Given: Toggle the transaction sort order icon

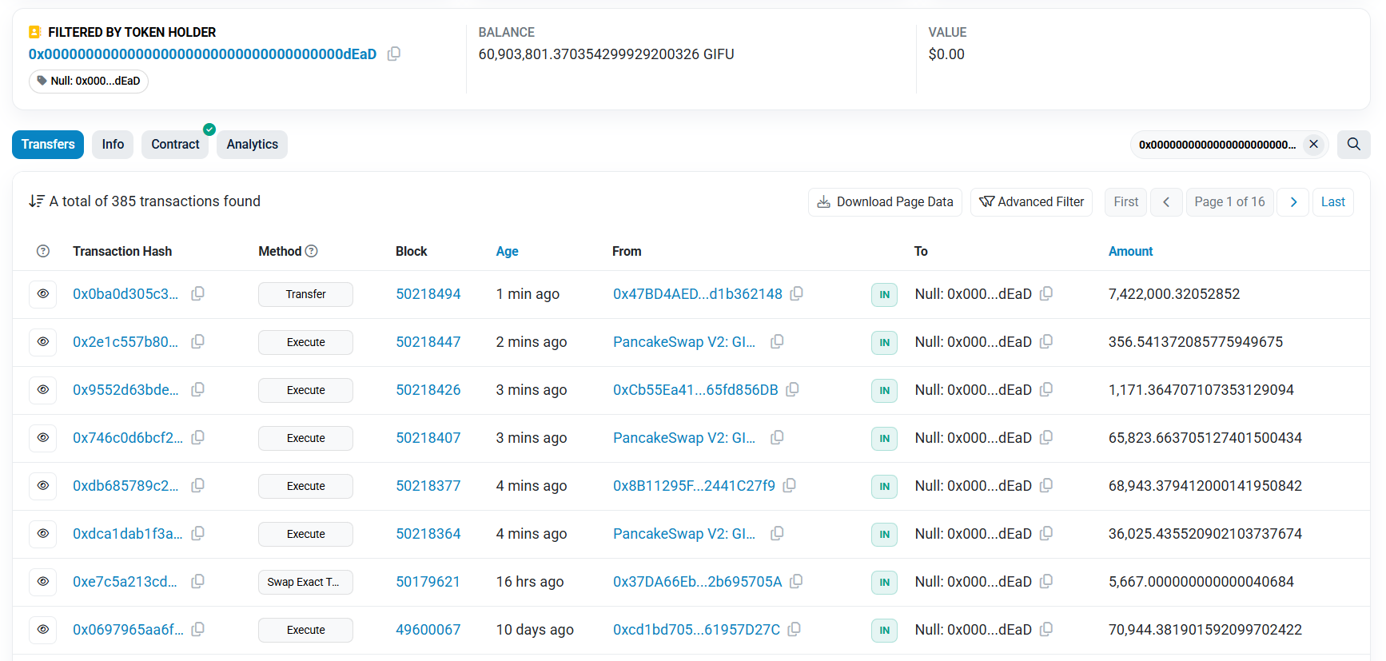Looking at the screenshot, I should [36, 201].
